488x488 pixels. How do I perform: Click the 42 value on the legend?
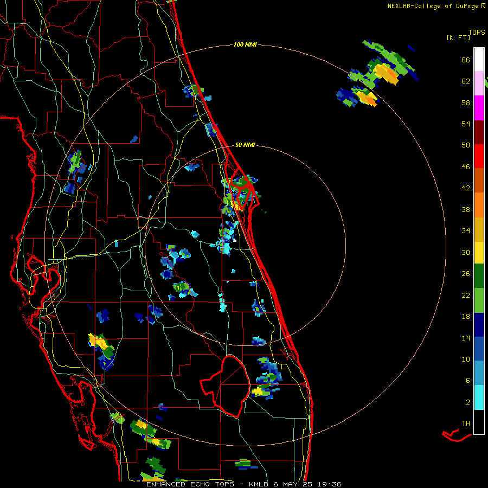coord(466,188)
